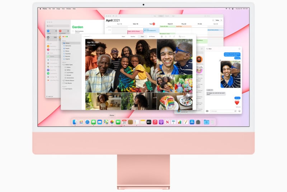Viewport: 287px width, 192px height.
Task: Launch the Music app from the Dock
Action: pyautogui.click(x=155, y=122)
